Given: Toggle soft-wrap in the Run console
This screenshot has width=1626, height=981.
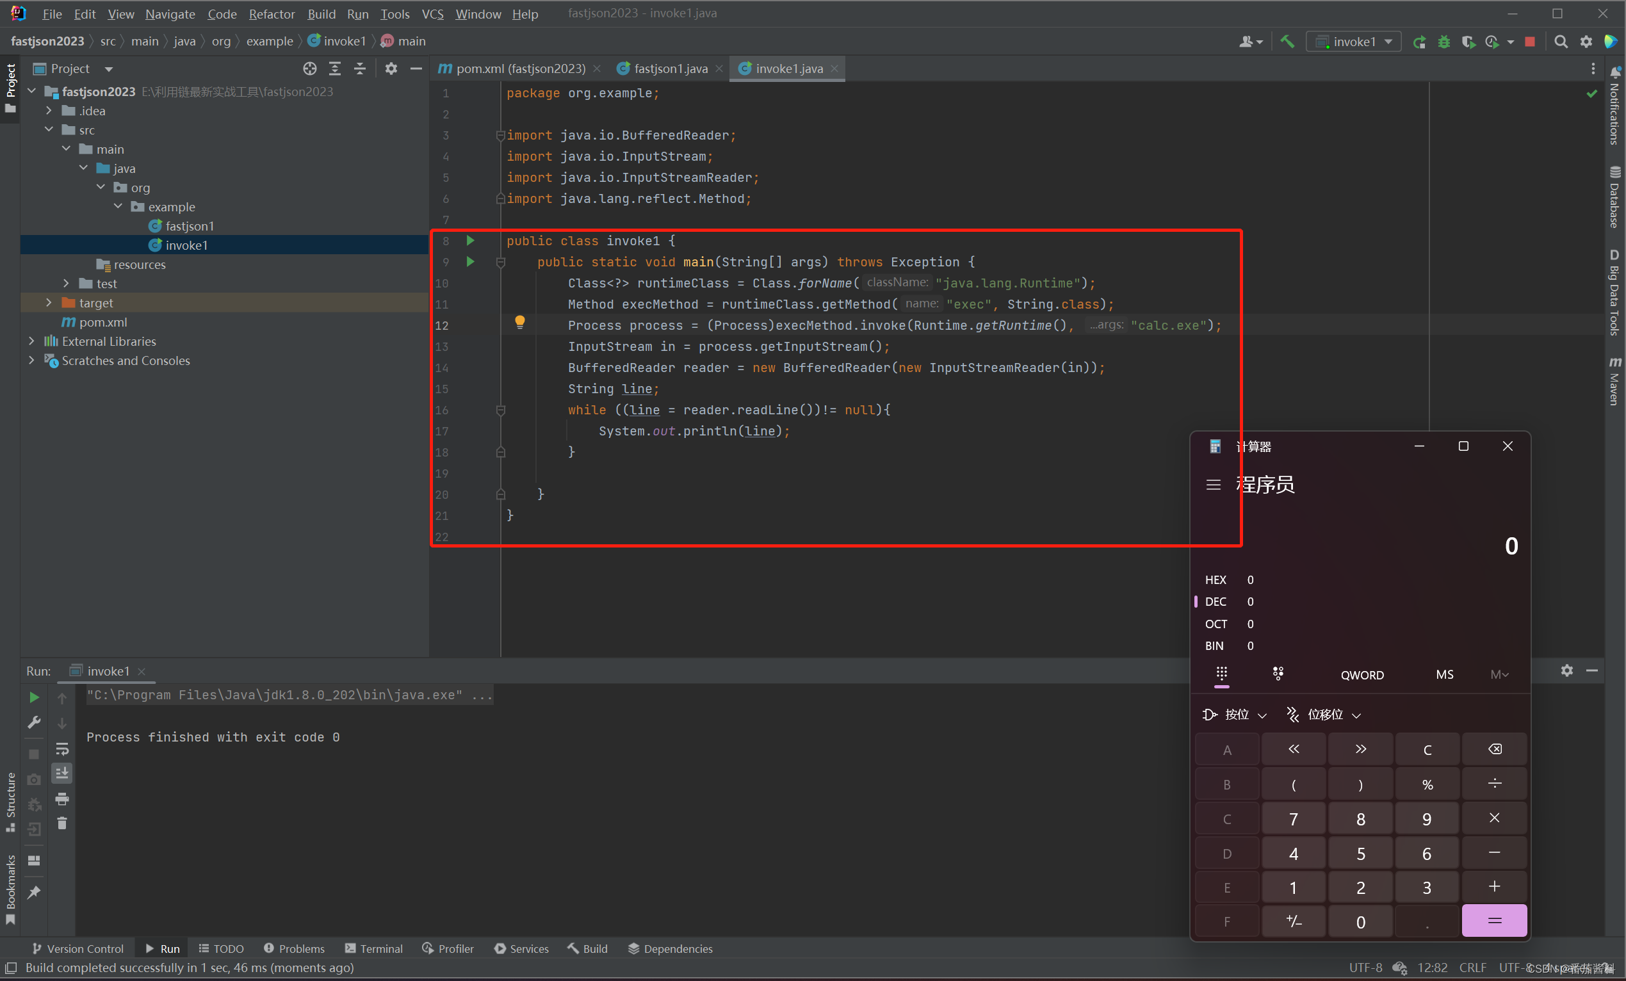Looking at the screenshot, I should pyautogui.click(x=62, y=749).
